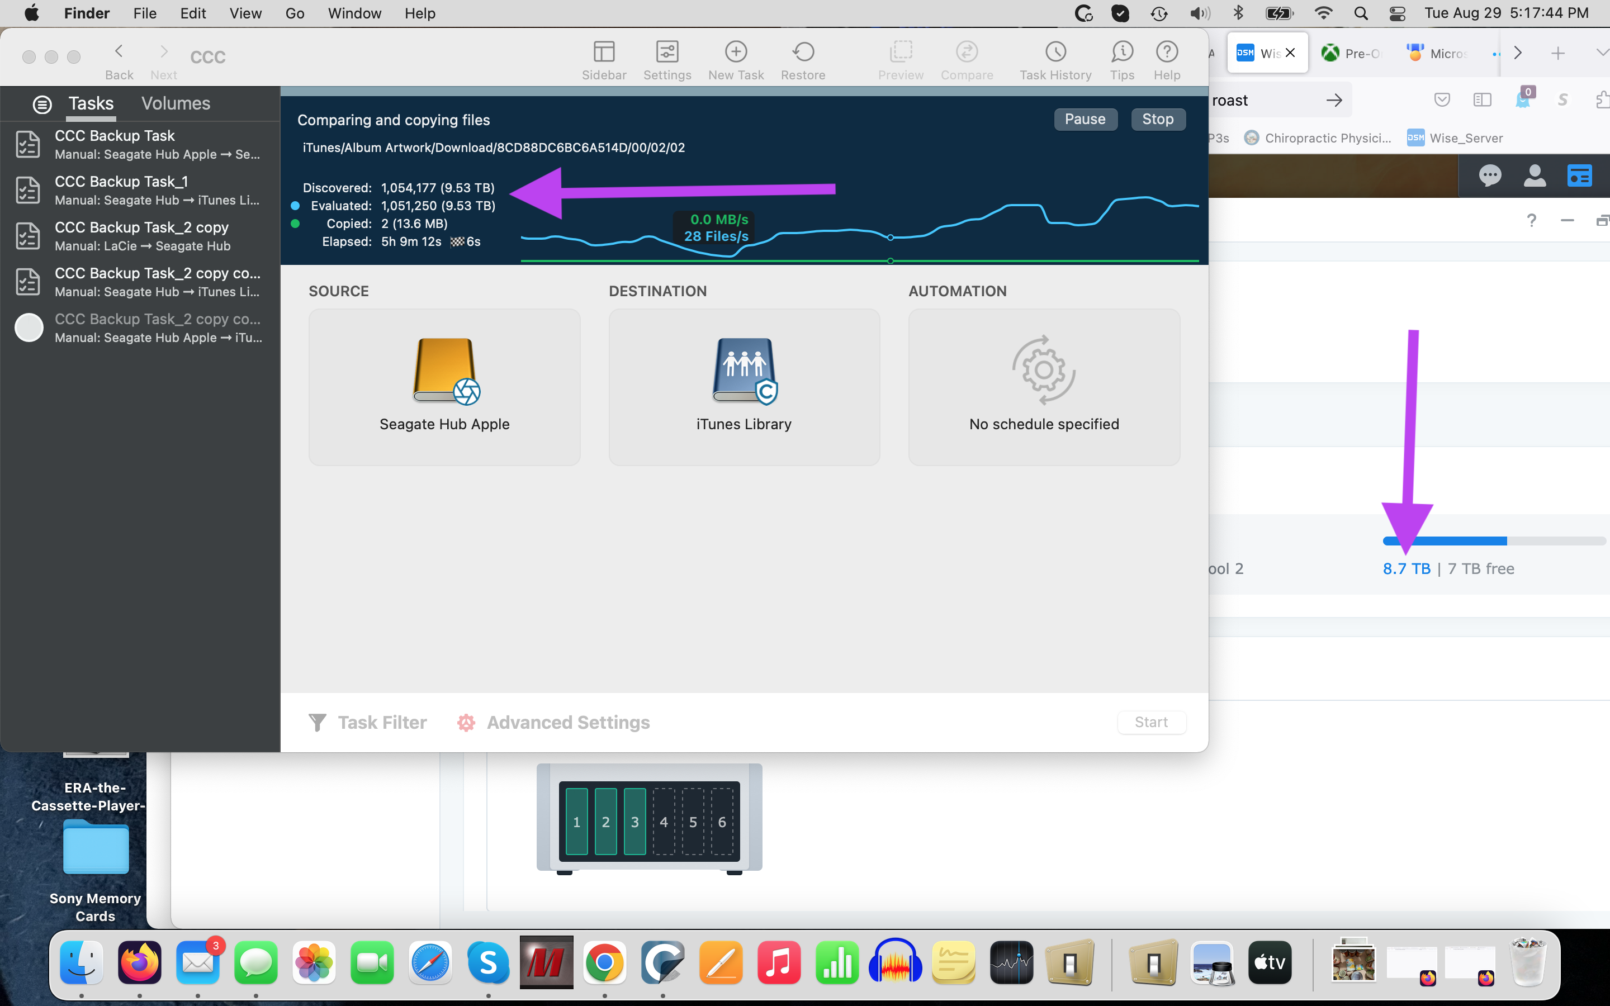Viewport: 1610px width, 1006px height.
Task: Stop the running backup
Action: click(x=1158, y=119)
